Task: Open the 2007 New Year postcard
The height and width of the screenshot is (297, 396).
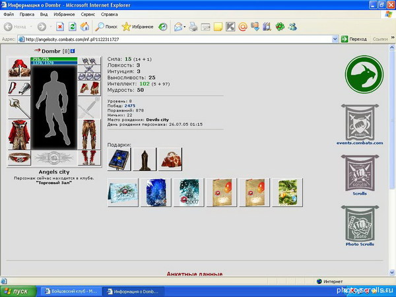Action: pyautogui.click(x=189, y=193)
